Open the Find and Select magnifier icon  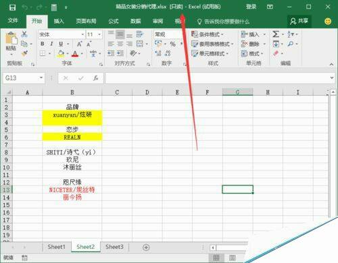click(x=291, y=44)
